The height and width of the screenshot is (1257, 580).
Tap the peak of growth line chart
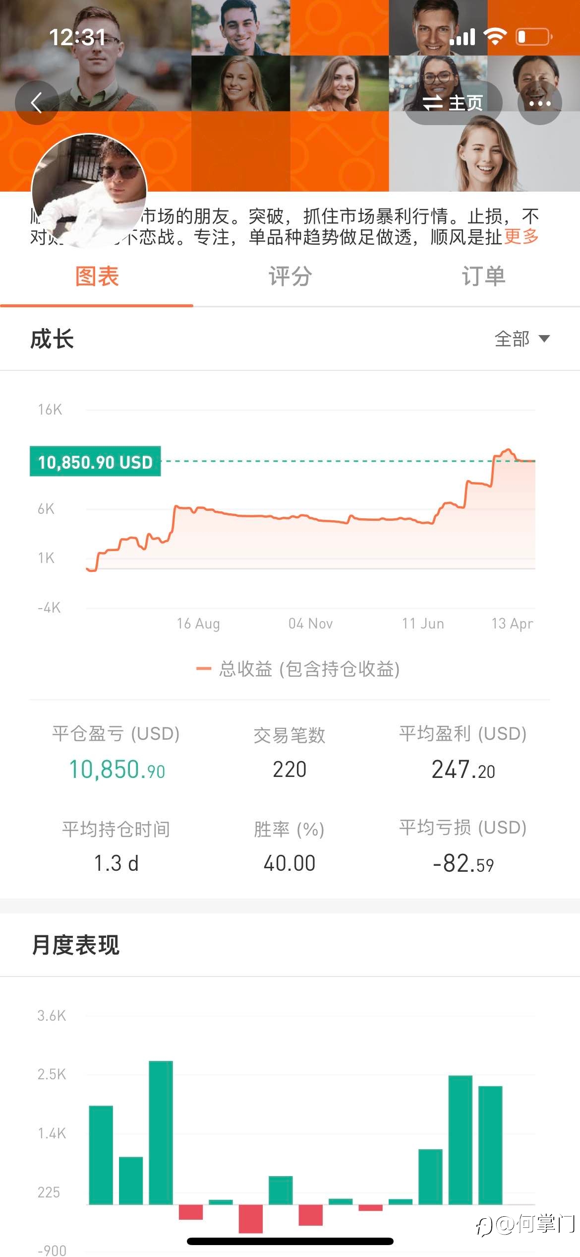tap(507, 450)
